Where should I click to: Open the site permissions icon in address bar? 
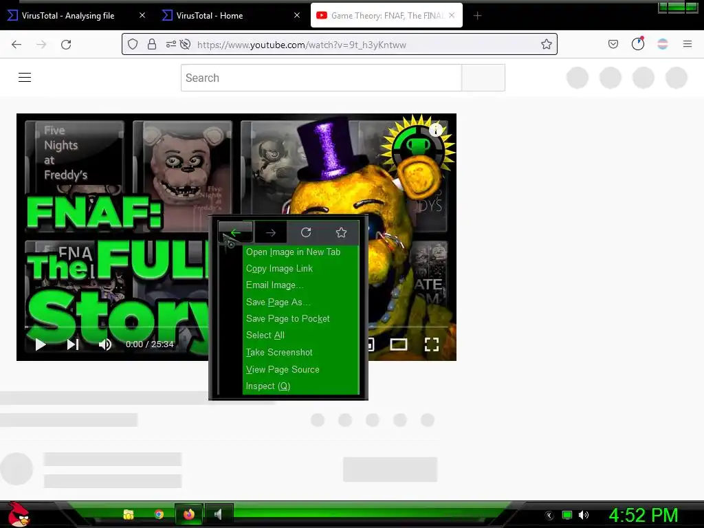(170, 44)
